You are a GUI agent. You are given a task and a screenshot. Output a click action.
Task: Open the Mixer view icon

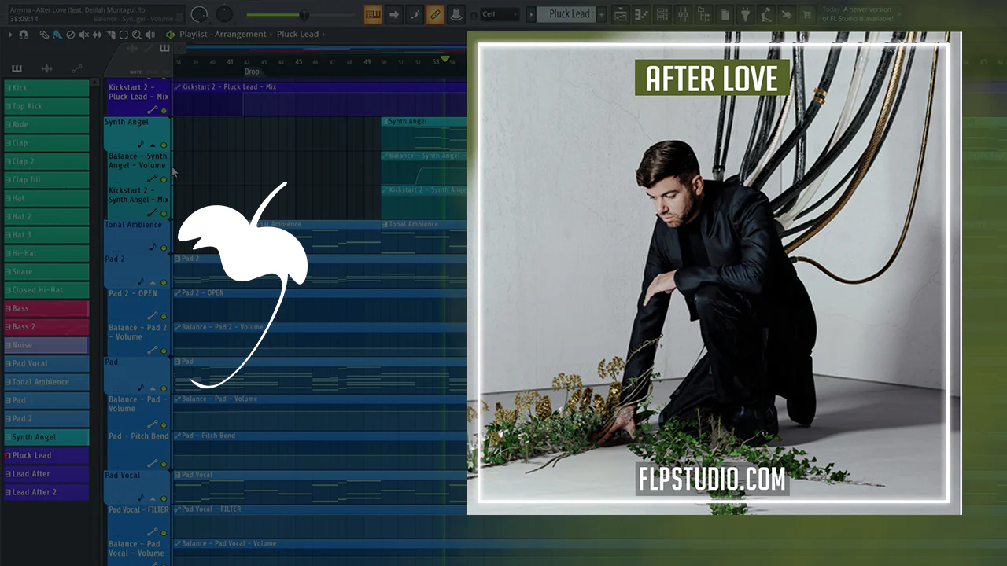[683, 14]
